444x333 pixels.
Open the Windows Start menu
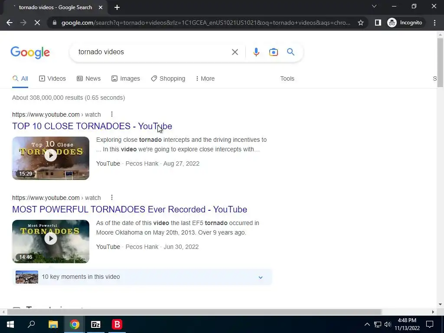[x=10, y=324]
